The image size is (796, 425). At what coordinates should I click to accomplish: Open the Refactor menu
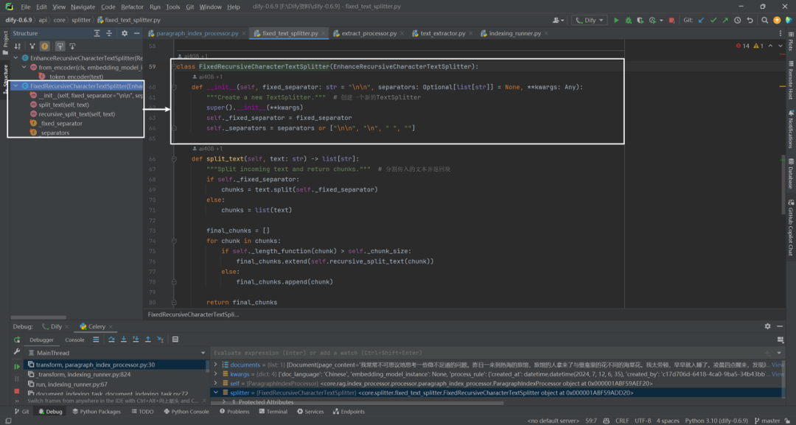coord(133,7)
